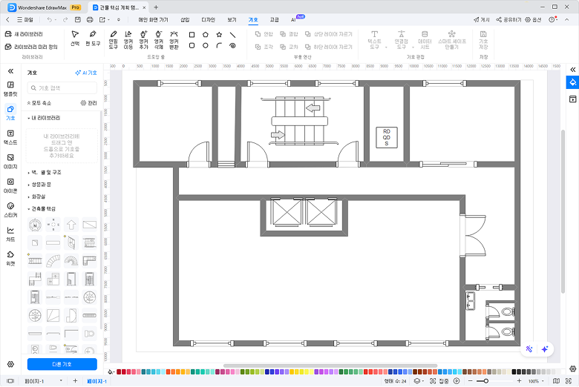
Task: Expand the Walls and Structure category (벽, 쉘 및 구조)
Action: [45, 172]
